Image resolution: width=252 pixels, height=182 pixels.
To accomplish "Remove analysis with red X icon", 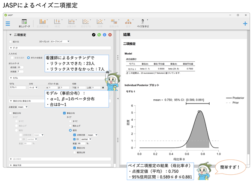I will pos(110,35).
